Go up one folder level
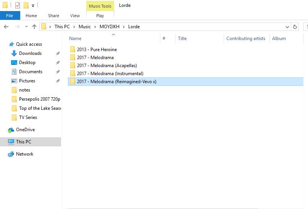 34,27
